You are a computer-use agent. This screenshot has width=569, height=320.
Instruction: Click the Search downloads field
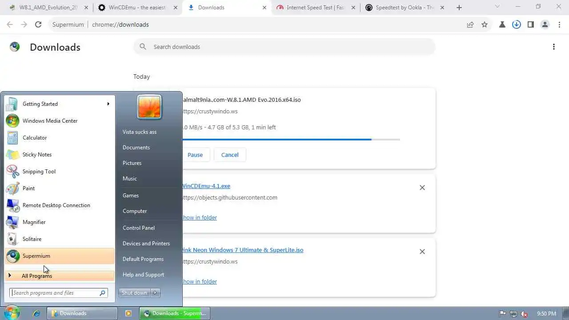pos(284,47)
